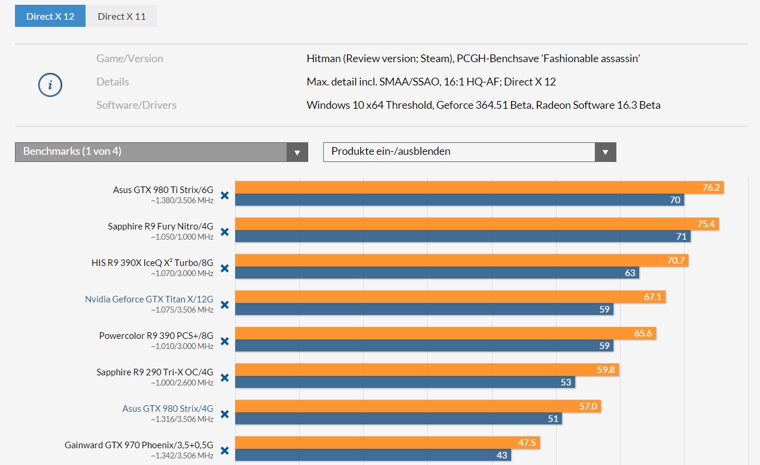
Task: Click the ~1.075/3.506 MHz clock text
Action: coord(182,310)
